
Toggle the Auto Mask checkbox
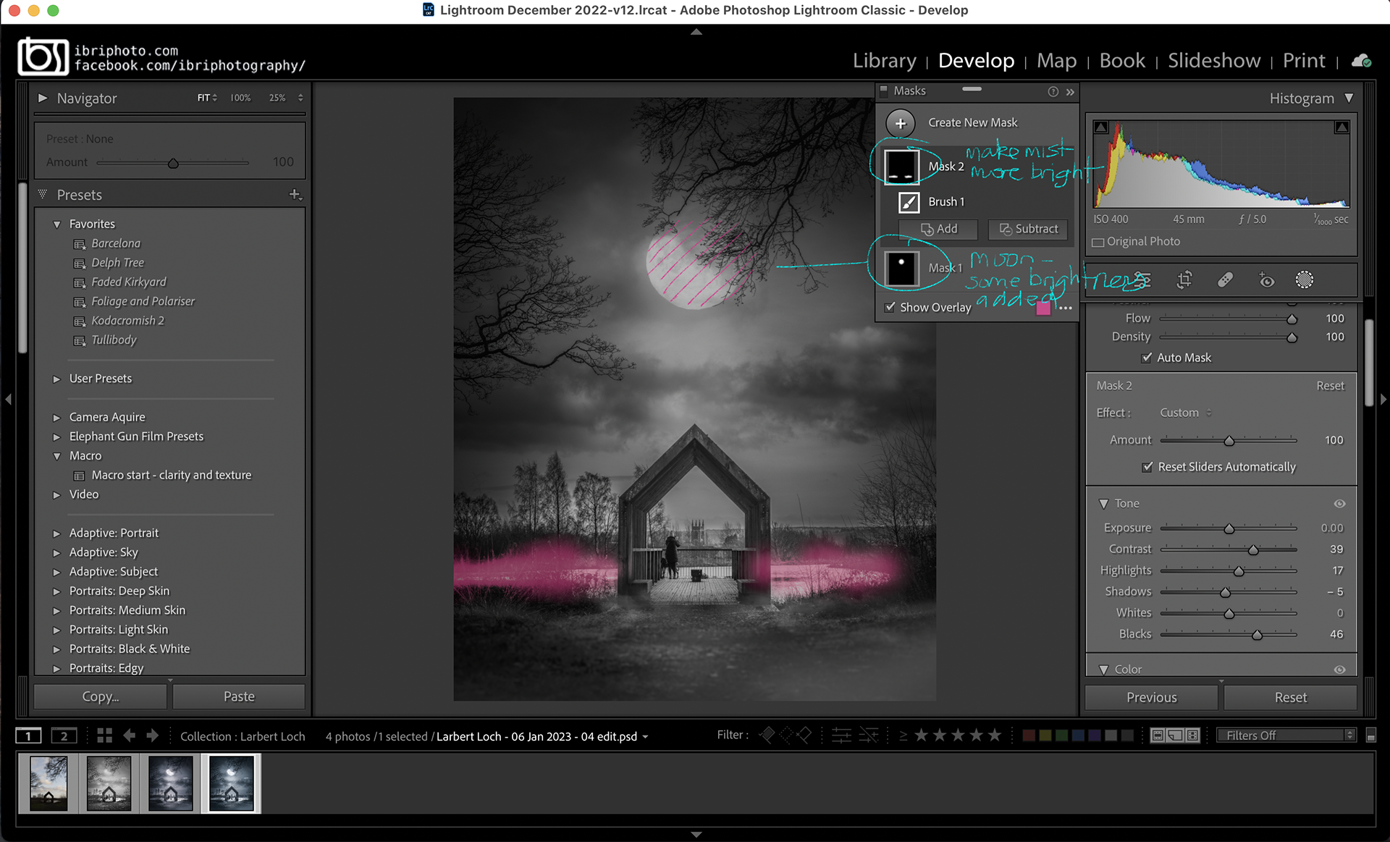coord(1147,358)
